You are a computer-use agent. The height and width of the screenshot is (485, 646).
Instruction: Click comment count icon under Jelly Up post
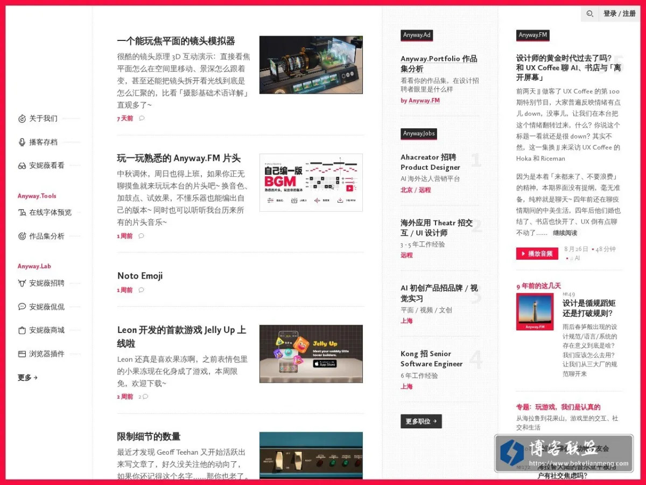coord(143,397)
